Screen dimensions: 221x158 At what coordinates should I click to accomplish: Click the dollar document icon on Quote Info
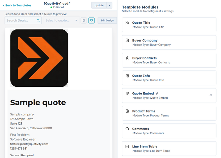(x=127, y=76)
